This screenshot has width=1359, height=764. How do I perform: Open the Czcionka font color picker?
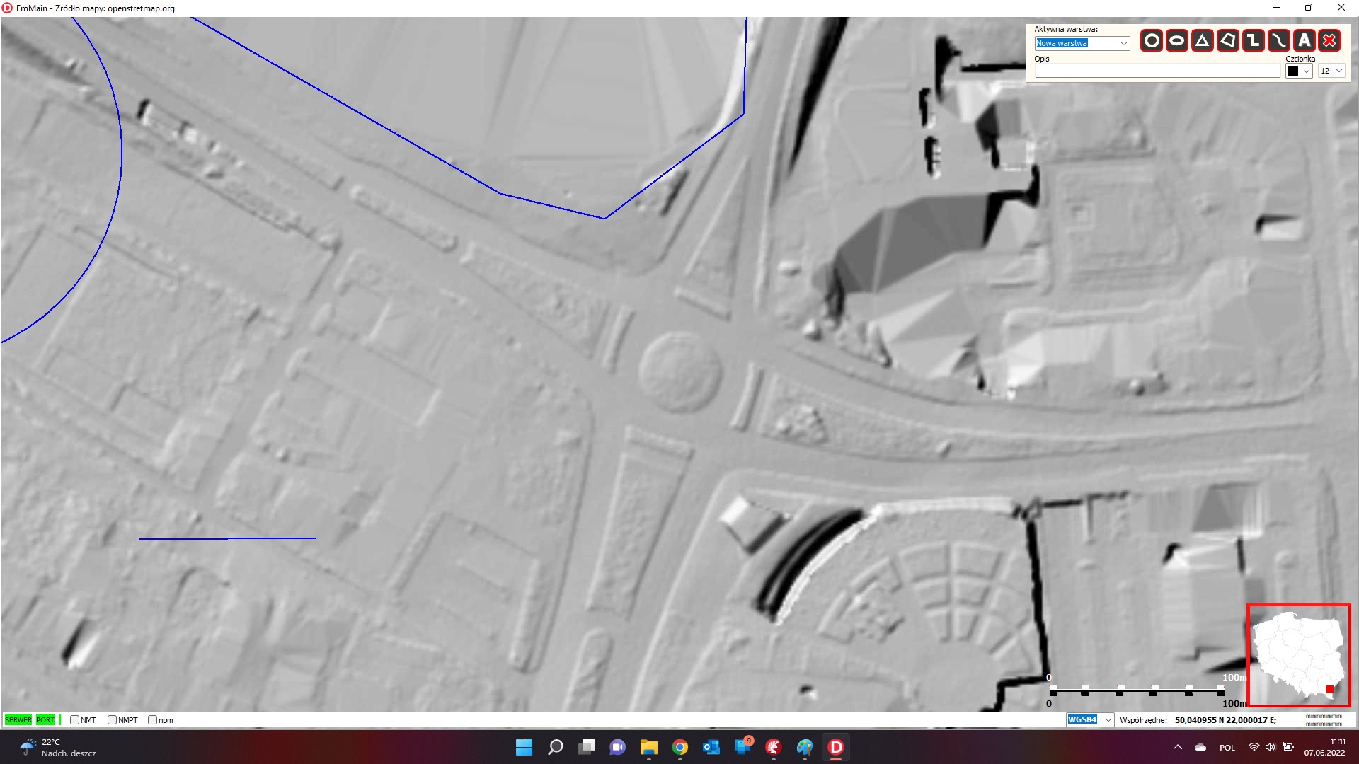(x=1298, y=71)
